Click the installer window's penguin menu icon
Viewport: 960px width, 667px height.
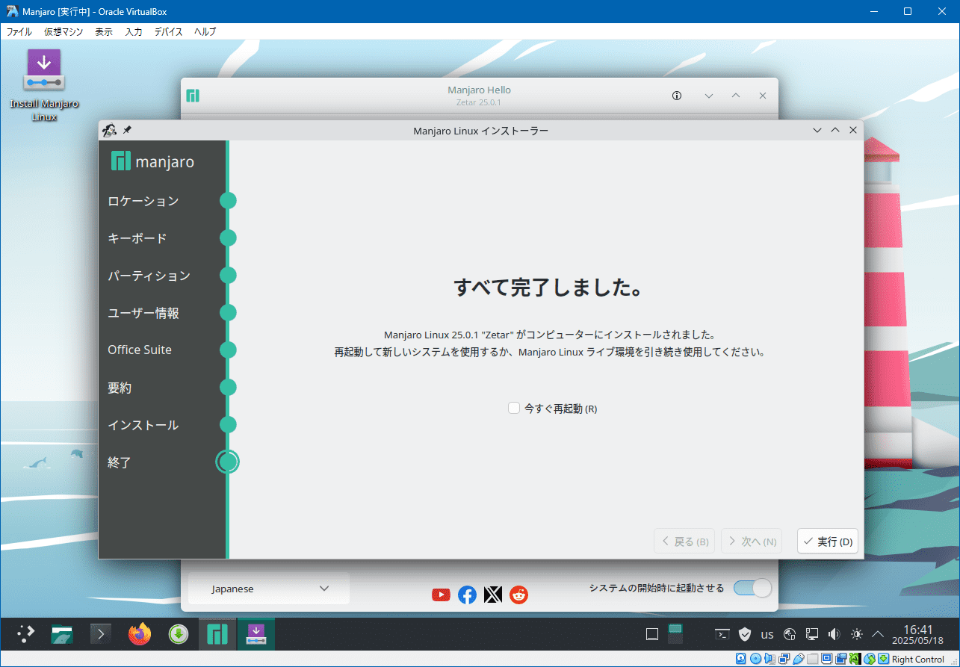point(110,130)
